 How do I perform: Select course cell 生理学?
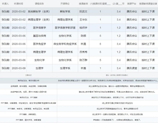click(x=39, y=68)
